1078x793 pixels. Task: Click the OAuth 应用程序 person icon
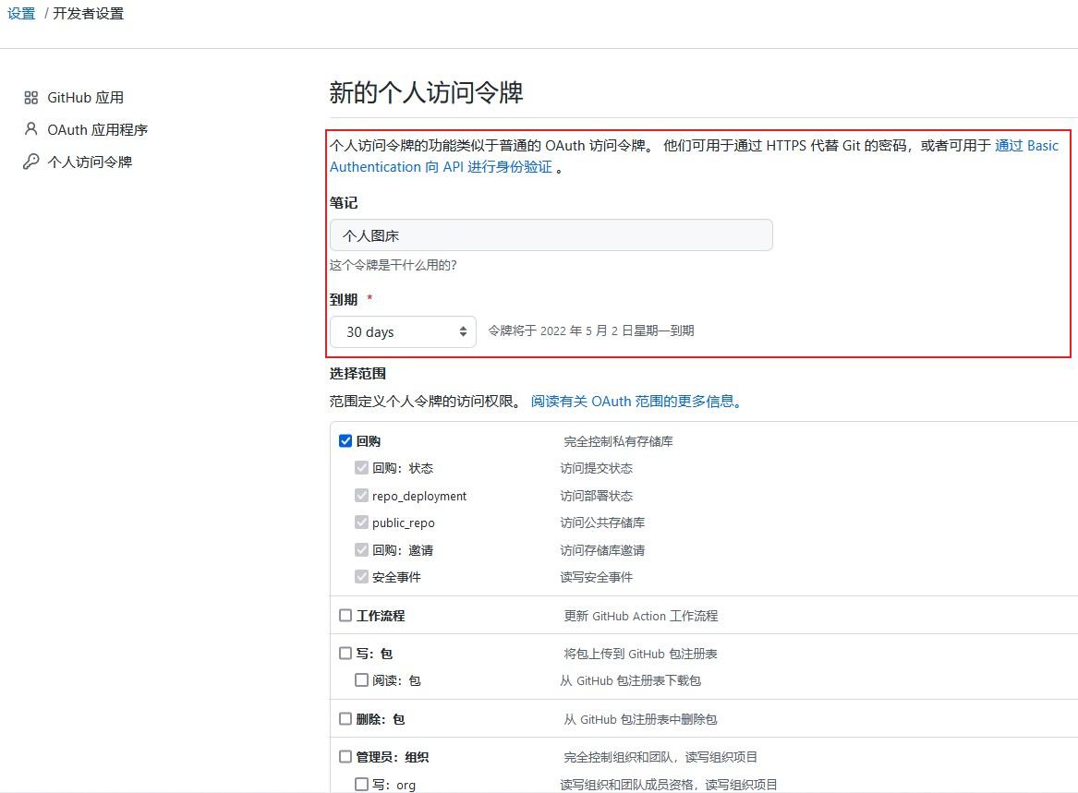[30, 129]
